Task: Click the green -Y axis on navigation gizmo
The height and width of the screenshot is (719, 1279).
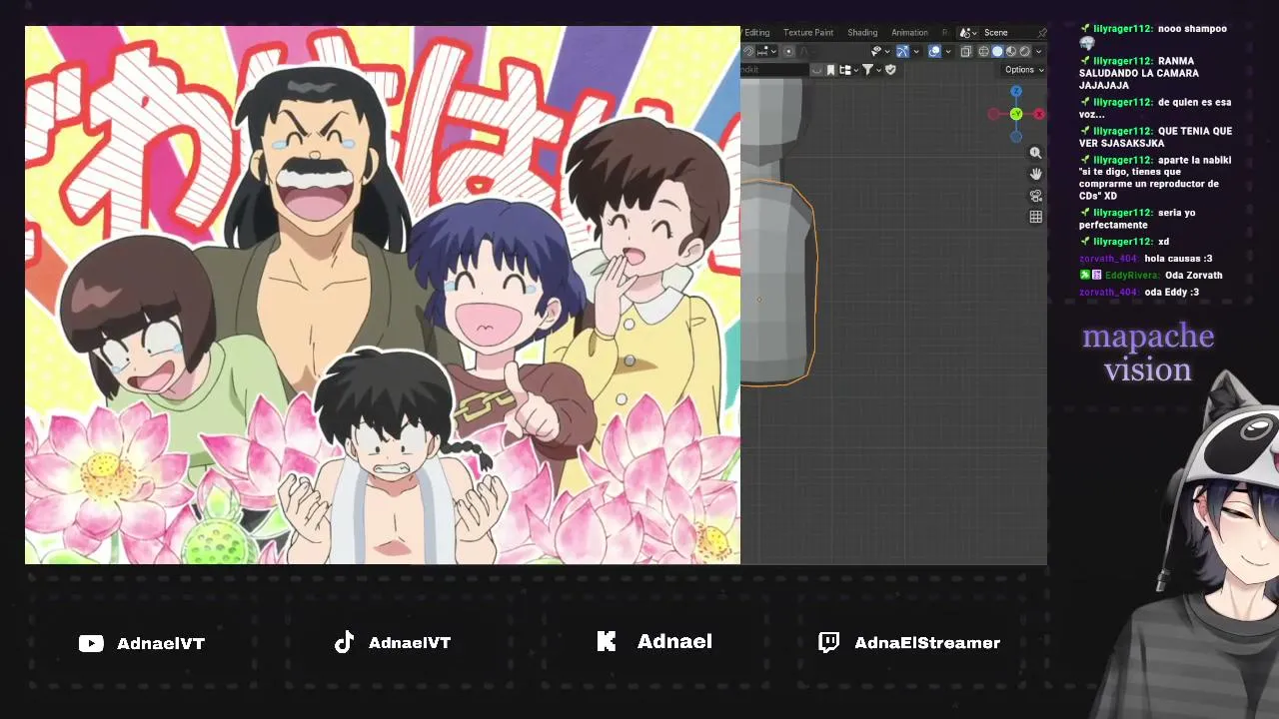Action: tap(1016, 114)
